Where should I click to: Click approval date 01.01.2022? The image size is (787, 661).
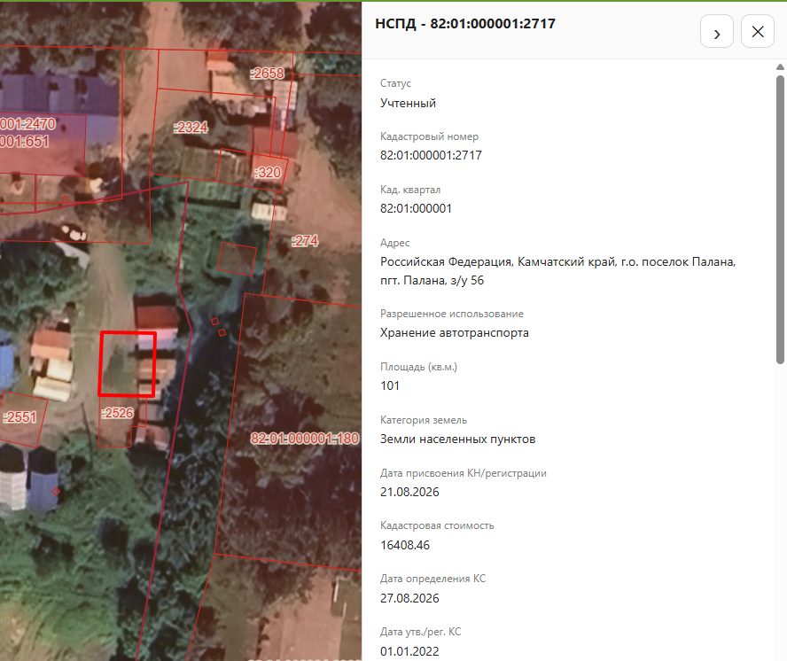pos(409,651)
